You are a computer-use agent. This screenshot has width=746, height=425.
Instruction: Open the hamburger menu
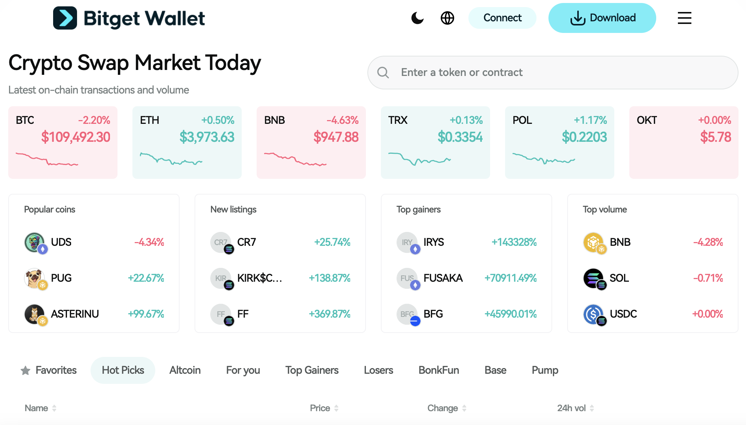click(684, 18)
